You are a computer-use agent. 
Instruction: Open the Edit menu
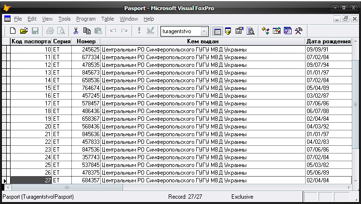pyautogui.click(x=32, y=19)
